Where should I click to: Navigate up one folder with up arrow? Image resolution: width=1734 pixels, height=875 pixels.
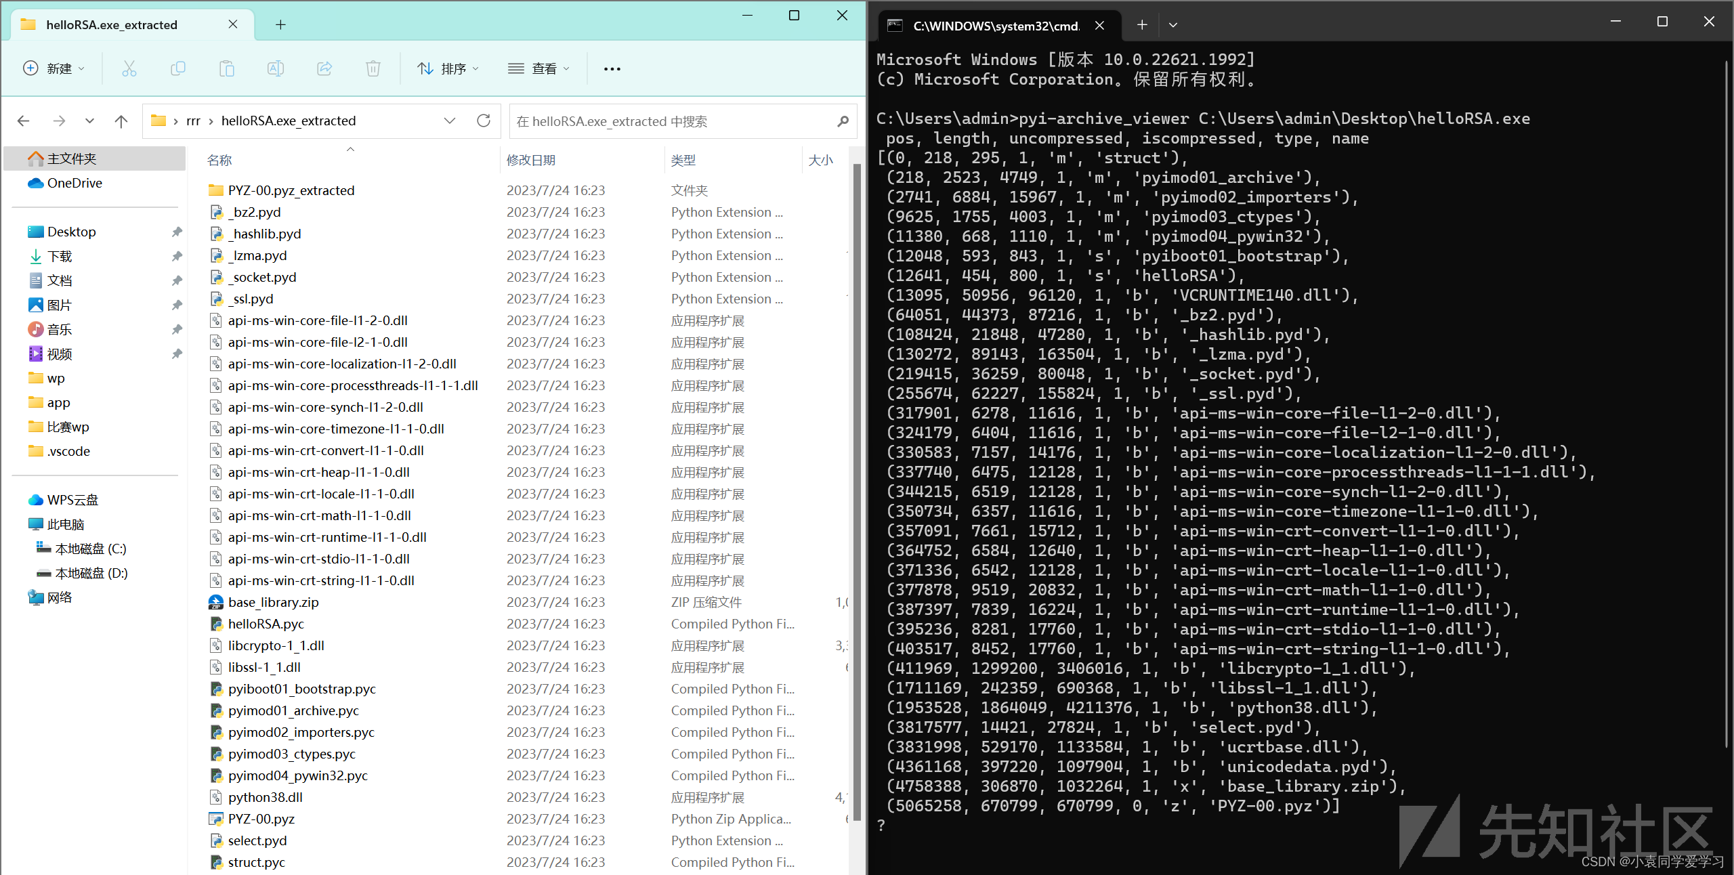tap(121, 121)
